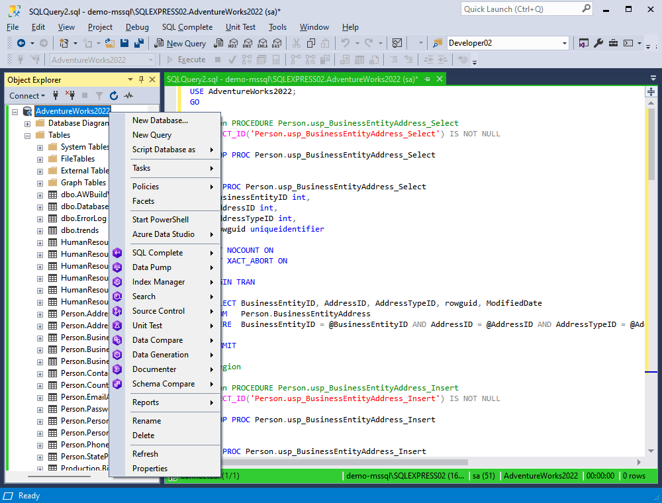
Task: Click the Activity Monitor icon in Object Explorer
Action: pos(128,96)
